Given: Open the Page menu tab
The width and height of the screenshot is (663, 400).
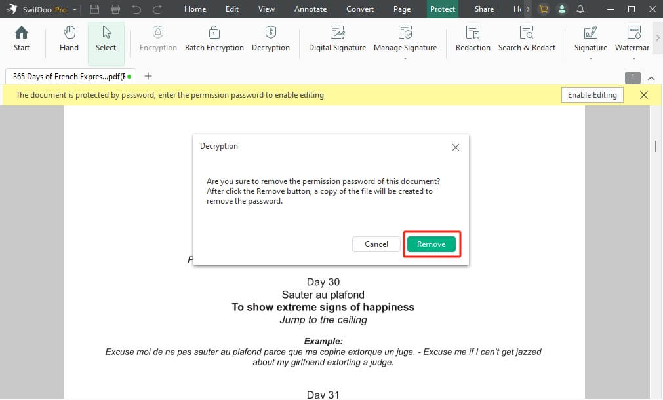Looking at the screenshot, I should click(x=402, y=9).
